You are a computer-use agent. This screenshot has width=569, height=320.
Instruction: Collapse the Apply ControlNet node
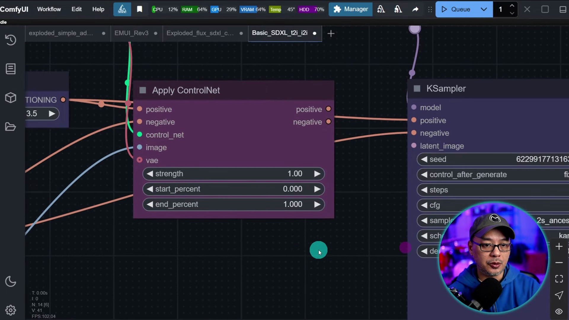pos(143,90)
